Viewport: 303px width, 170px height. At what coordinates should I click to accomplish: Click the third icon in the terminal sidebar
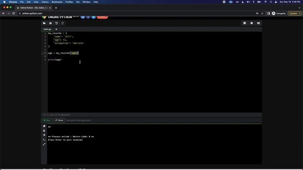44,135
